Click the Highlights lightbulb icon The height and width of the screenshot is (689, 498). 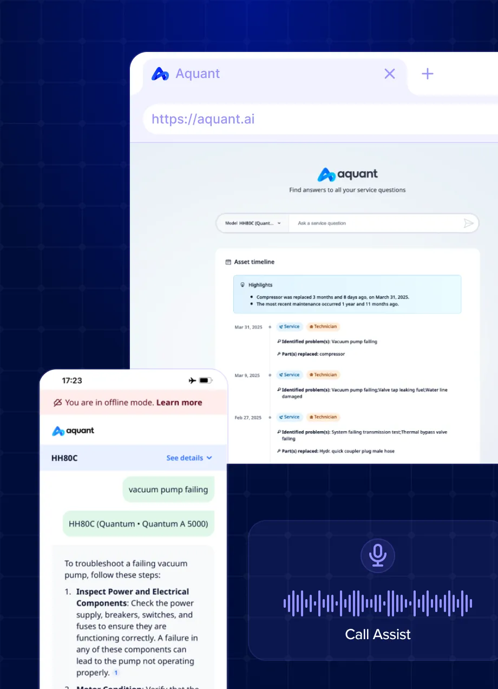click(x=243, y=285)
